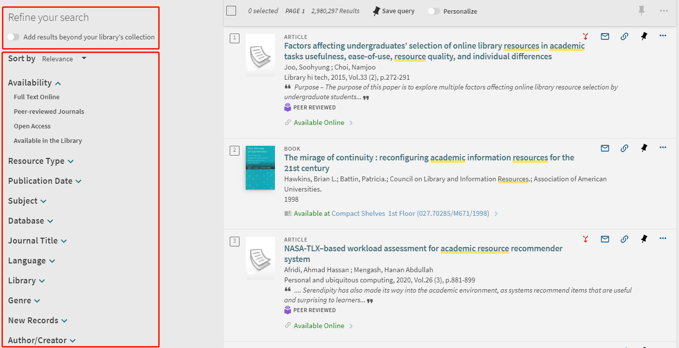Pin the NASA-TLX workload assessment article
The width and height of the screenshot is (679, 348).
coord(644,239)
